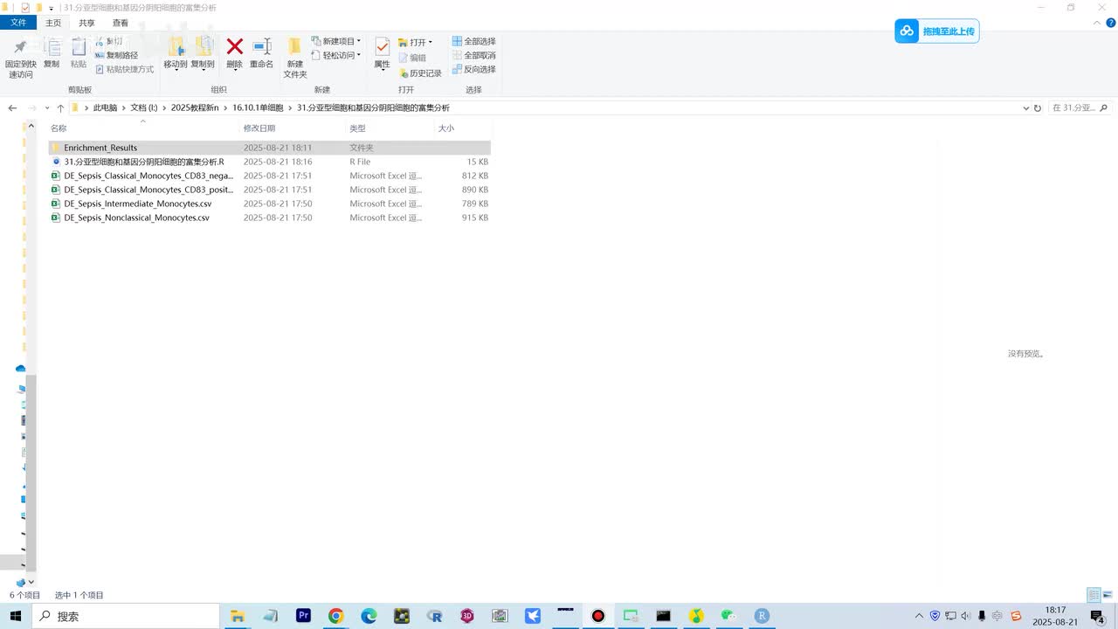Click the Properties (属性) icon
The height and width of the screenshot is (629, 1118).
click(x=382, y=53)
